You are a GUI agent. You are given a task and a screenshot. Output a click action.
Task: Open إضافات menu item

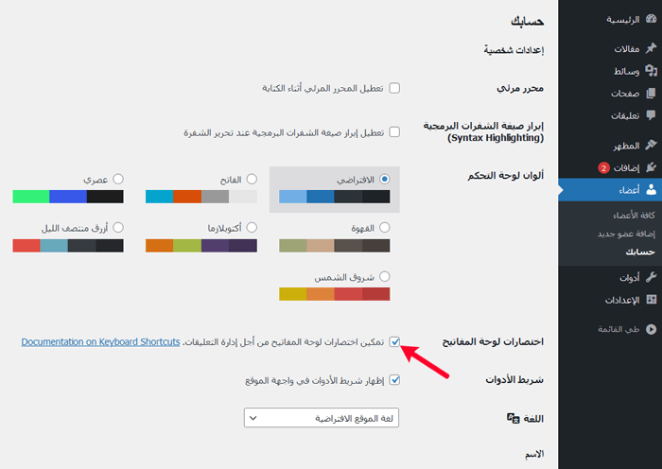[610, 168]
